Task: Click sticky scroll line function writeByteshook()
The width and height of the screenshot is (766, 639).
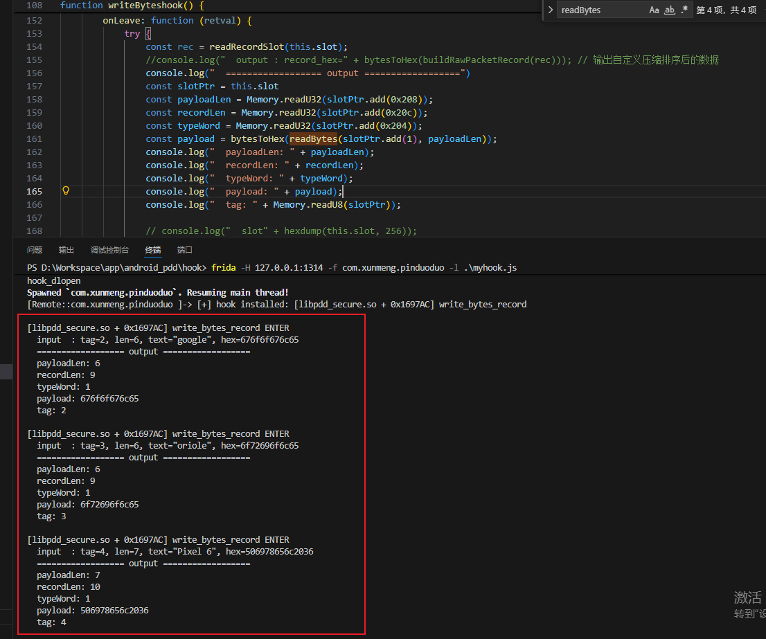Action: click(132, 6)
